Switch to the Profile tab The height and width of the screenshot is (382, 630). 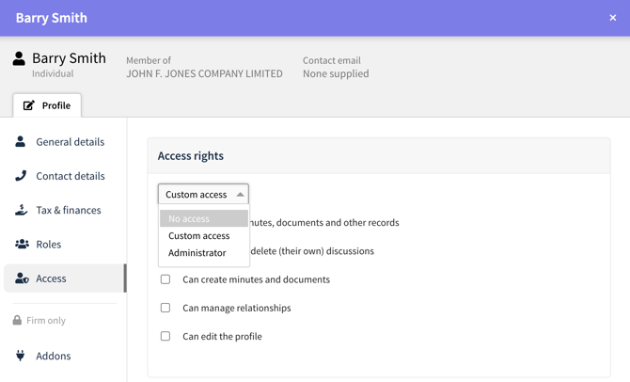coord(47,105)
